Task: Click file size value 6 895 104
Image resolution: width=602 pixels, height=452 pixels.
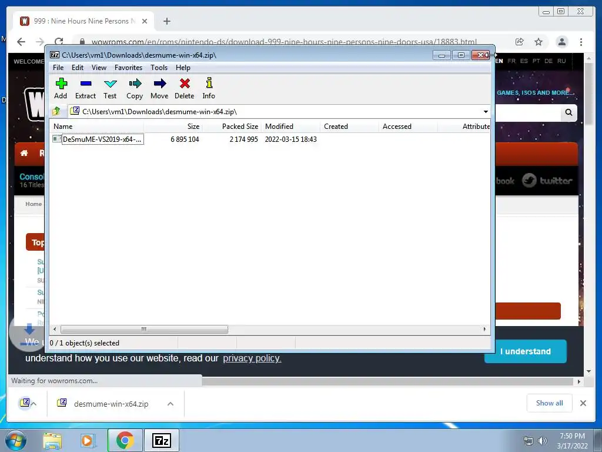Action: (185, 139)
